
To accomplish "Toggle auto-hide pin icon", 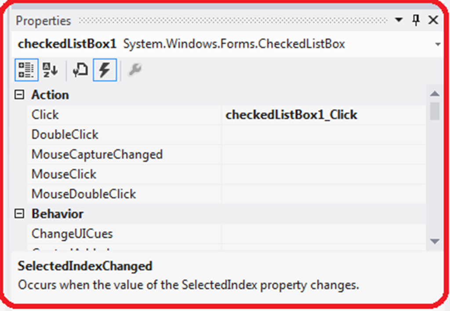I will (416, 20).
